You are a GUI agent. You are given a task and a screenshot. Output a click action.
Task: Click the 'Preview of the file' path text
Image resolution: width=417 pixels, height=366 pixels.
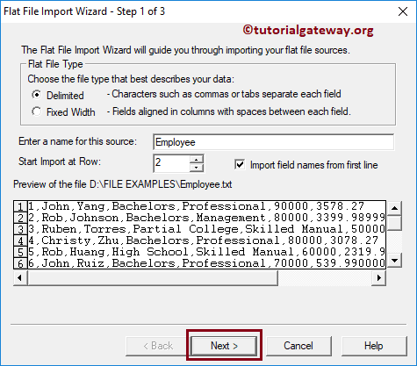(123, 184)
